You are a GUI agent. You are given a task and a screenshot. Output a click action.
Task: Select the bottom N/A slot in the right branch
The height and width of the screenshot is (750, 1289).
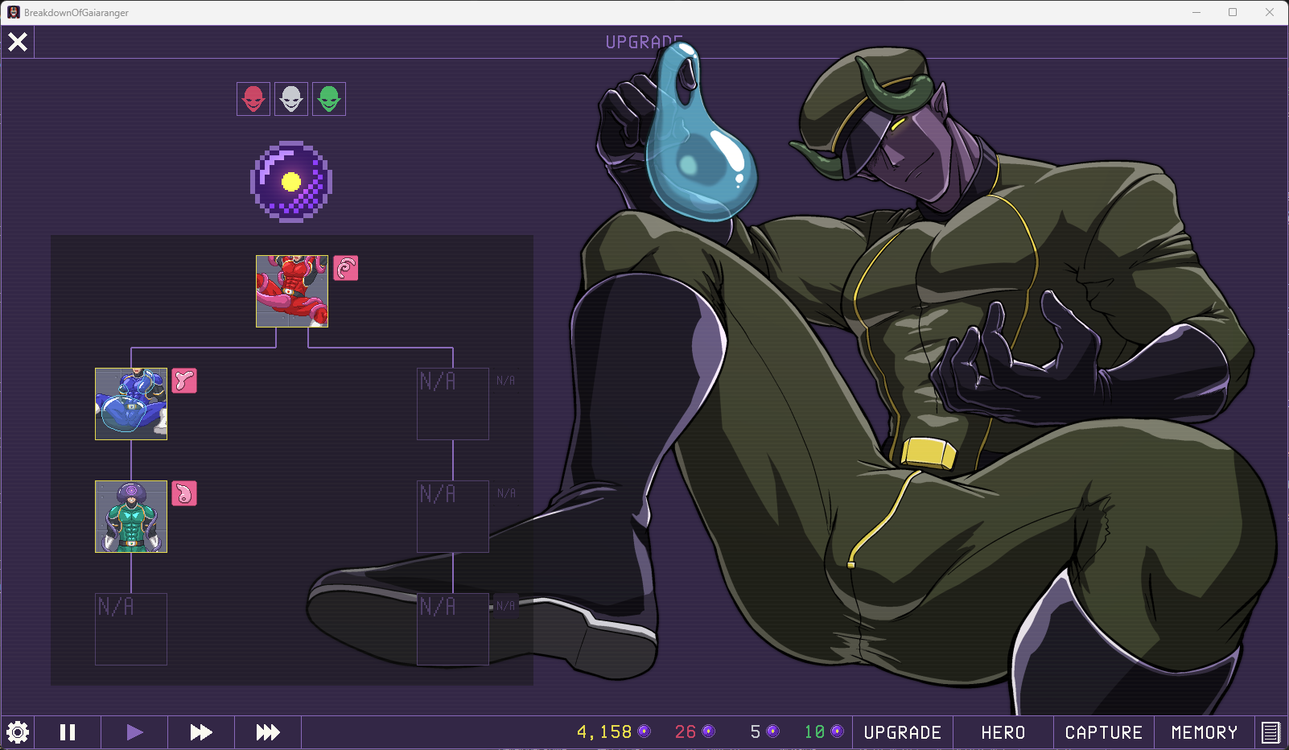coord(453,629)
